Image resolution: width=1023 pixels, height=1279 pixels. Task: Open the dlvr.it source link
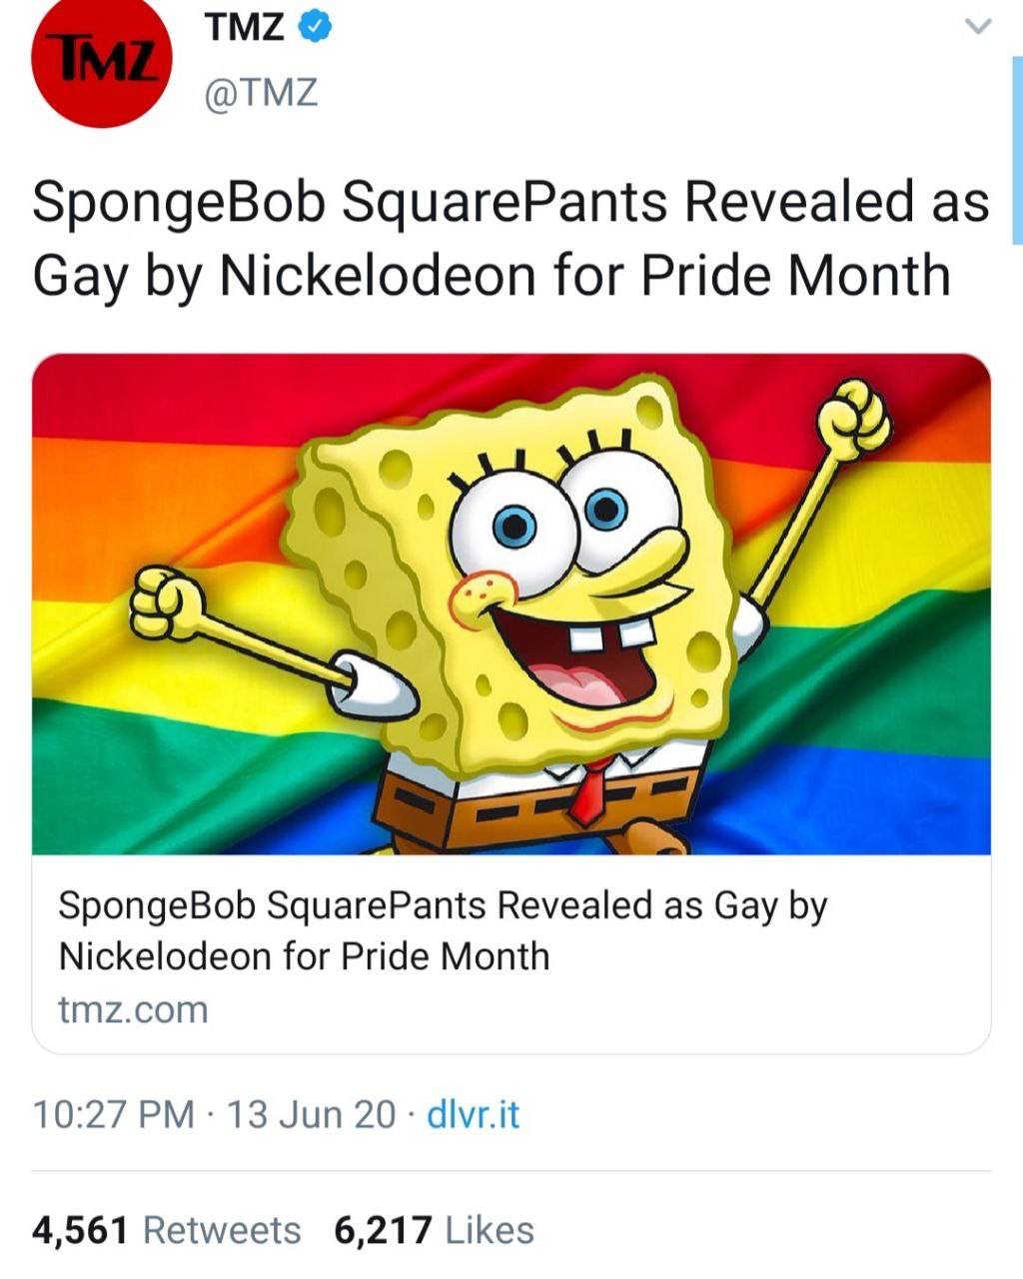tap(474, 1114)
